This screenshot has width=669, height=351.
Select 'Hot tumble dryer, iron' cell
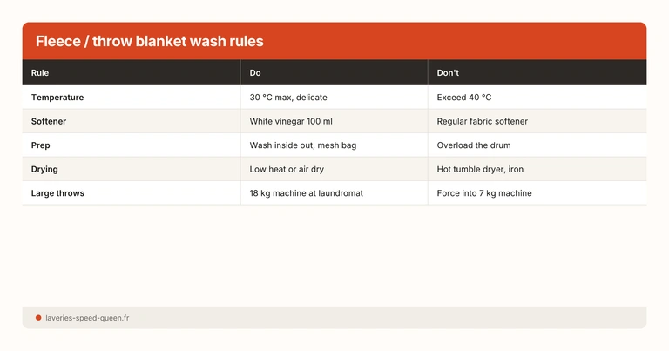click(x=480, y=169)
